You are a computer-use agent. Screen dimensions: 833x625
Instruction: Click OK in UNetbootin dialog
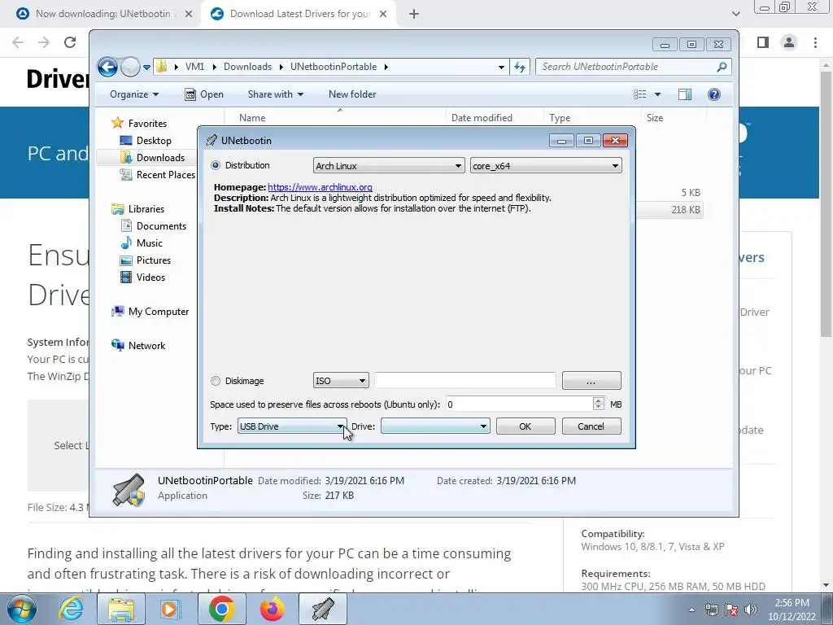[x=526, y=426]
